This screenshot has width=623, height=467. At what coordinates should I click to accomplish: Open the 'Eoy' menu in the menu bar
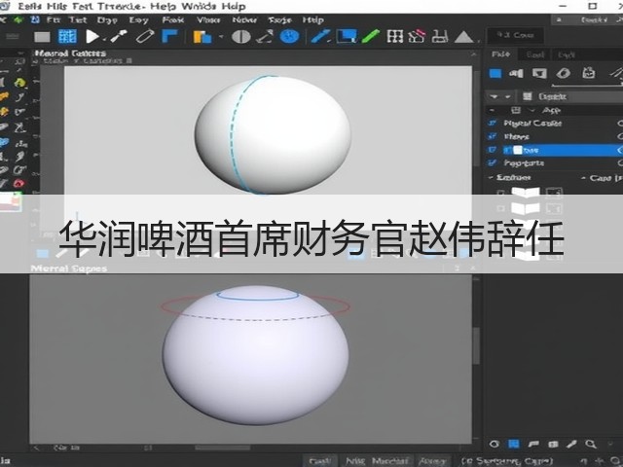[138, 19]
